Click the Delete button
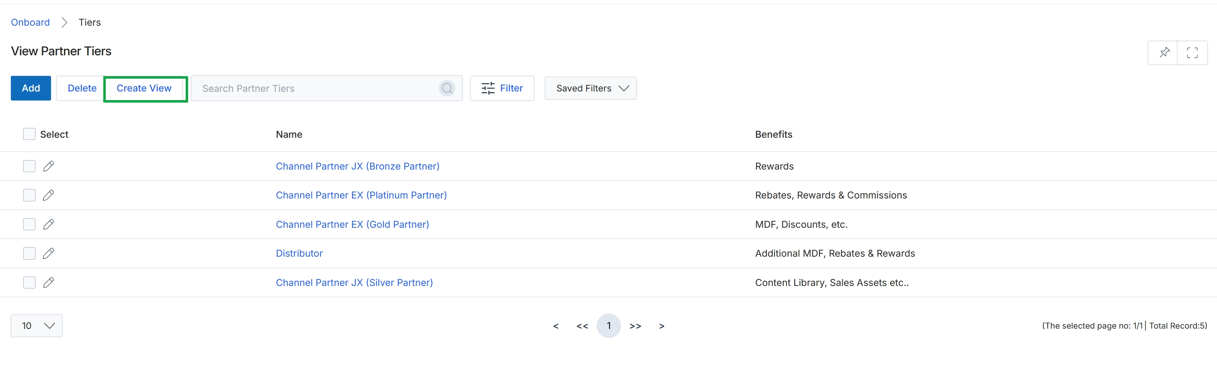 82,88
